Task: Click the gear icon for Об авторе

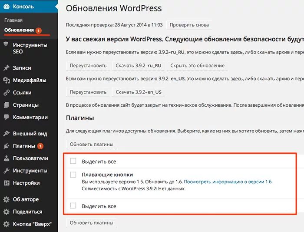Action: point(7,199)
